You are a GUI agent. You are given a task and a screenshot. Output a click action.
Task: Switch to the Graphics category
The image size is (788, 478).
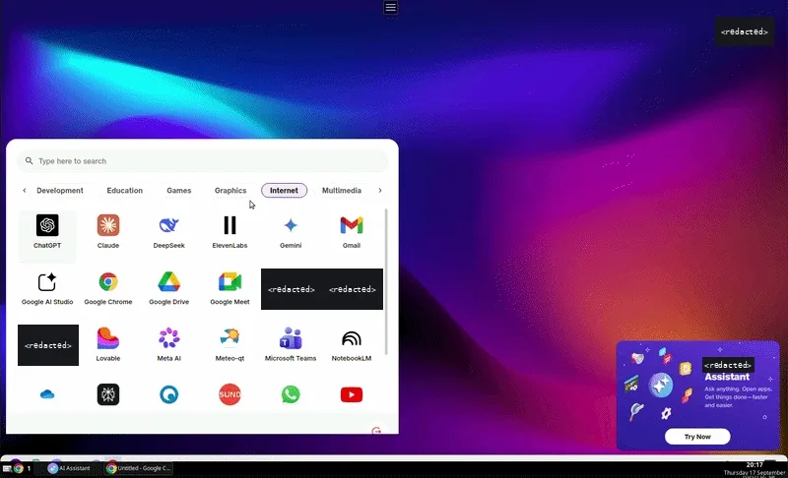[x=230, y=191]
